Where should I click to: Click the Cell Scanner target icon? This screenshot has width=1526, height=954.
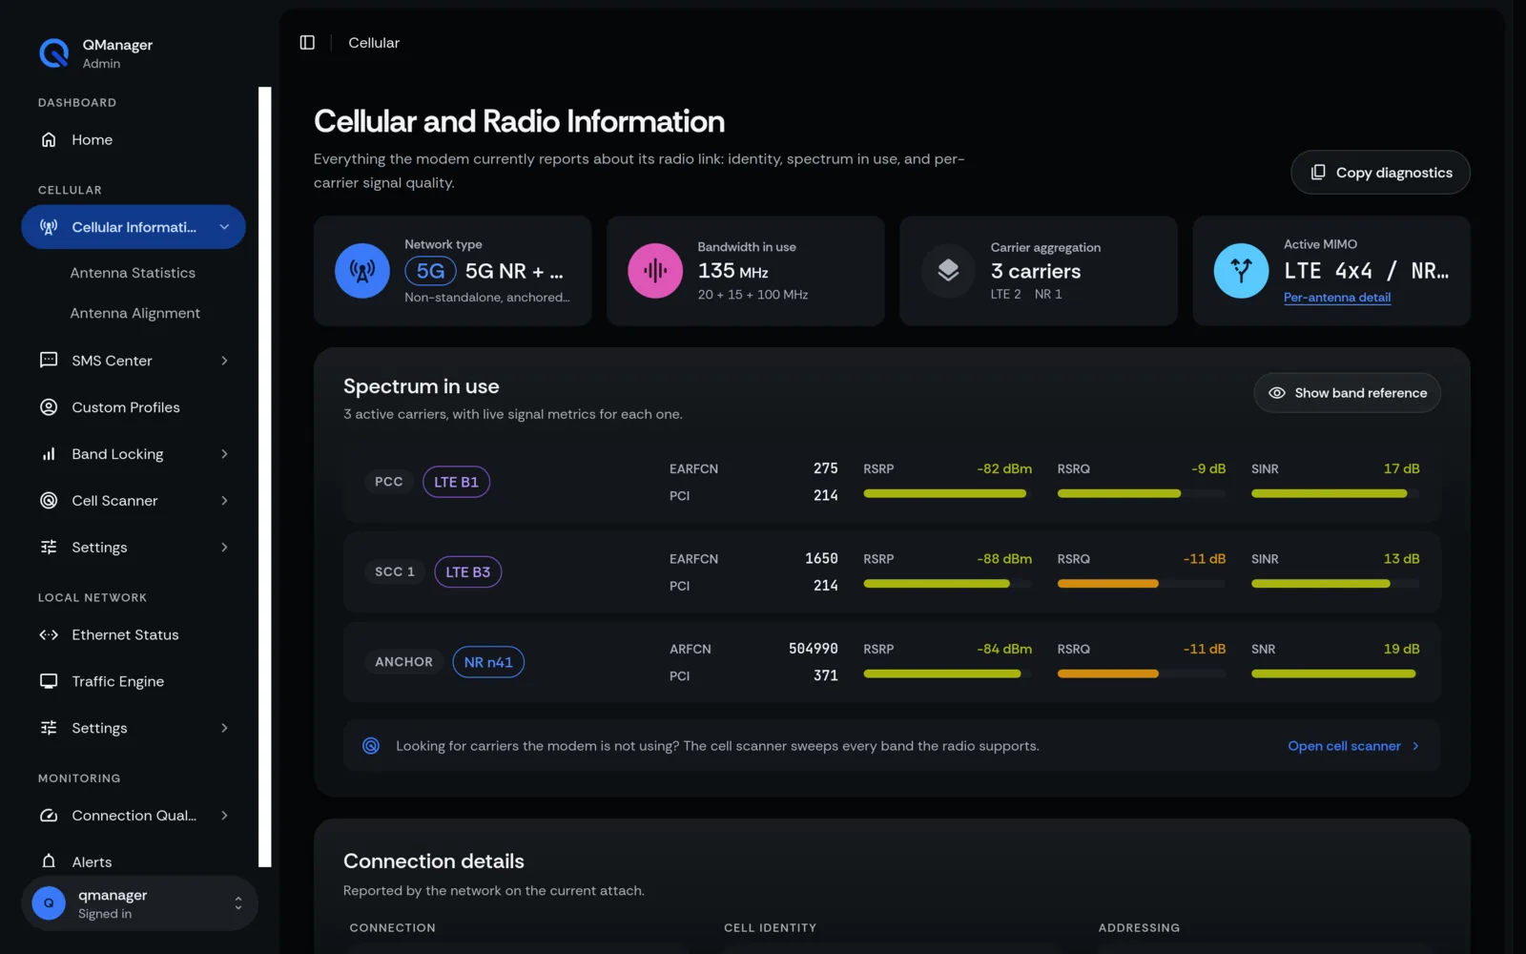pyautogui.click(x=49, y=501)
